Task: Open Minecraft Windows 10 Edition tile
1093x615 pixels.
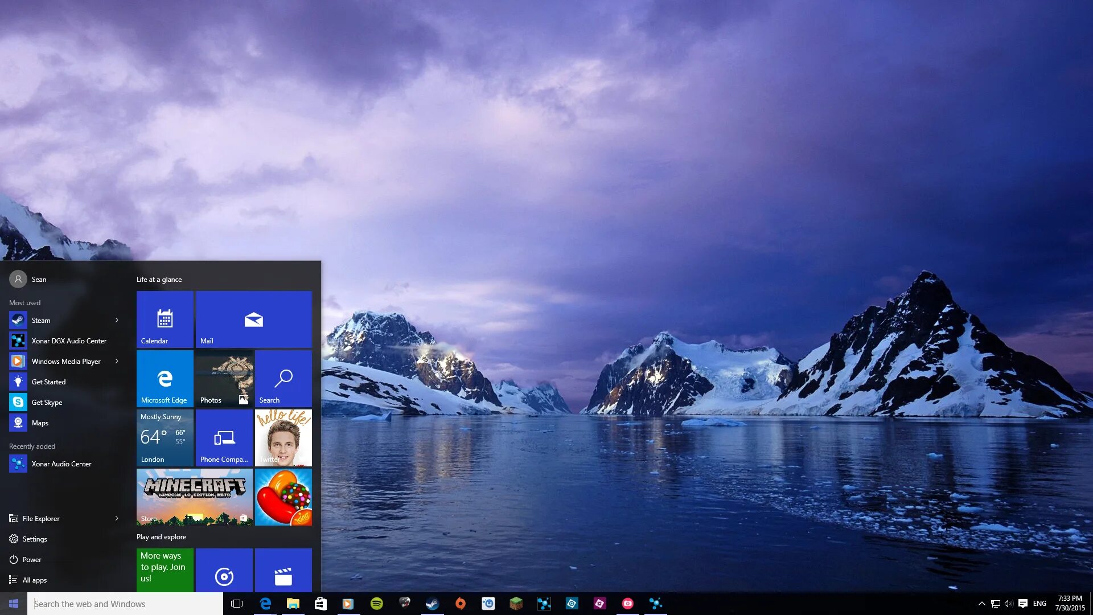Action: pyautogui.click(x=194, y=495)
